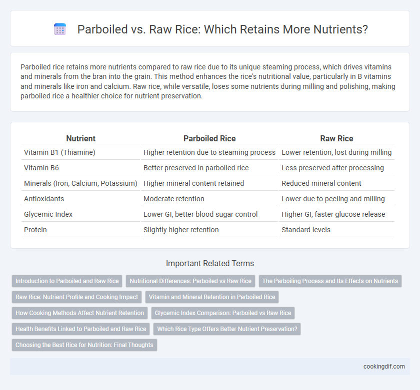Open How Cooking Methods Affect Nutrient Retention

[79, 313]
